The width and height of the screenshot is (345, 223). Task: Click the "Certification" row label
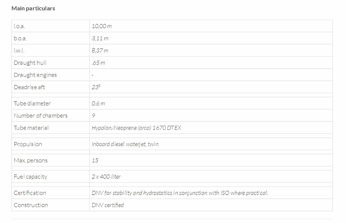(30, 193)
